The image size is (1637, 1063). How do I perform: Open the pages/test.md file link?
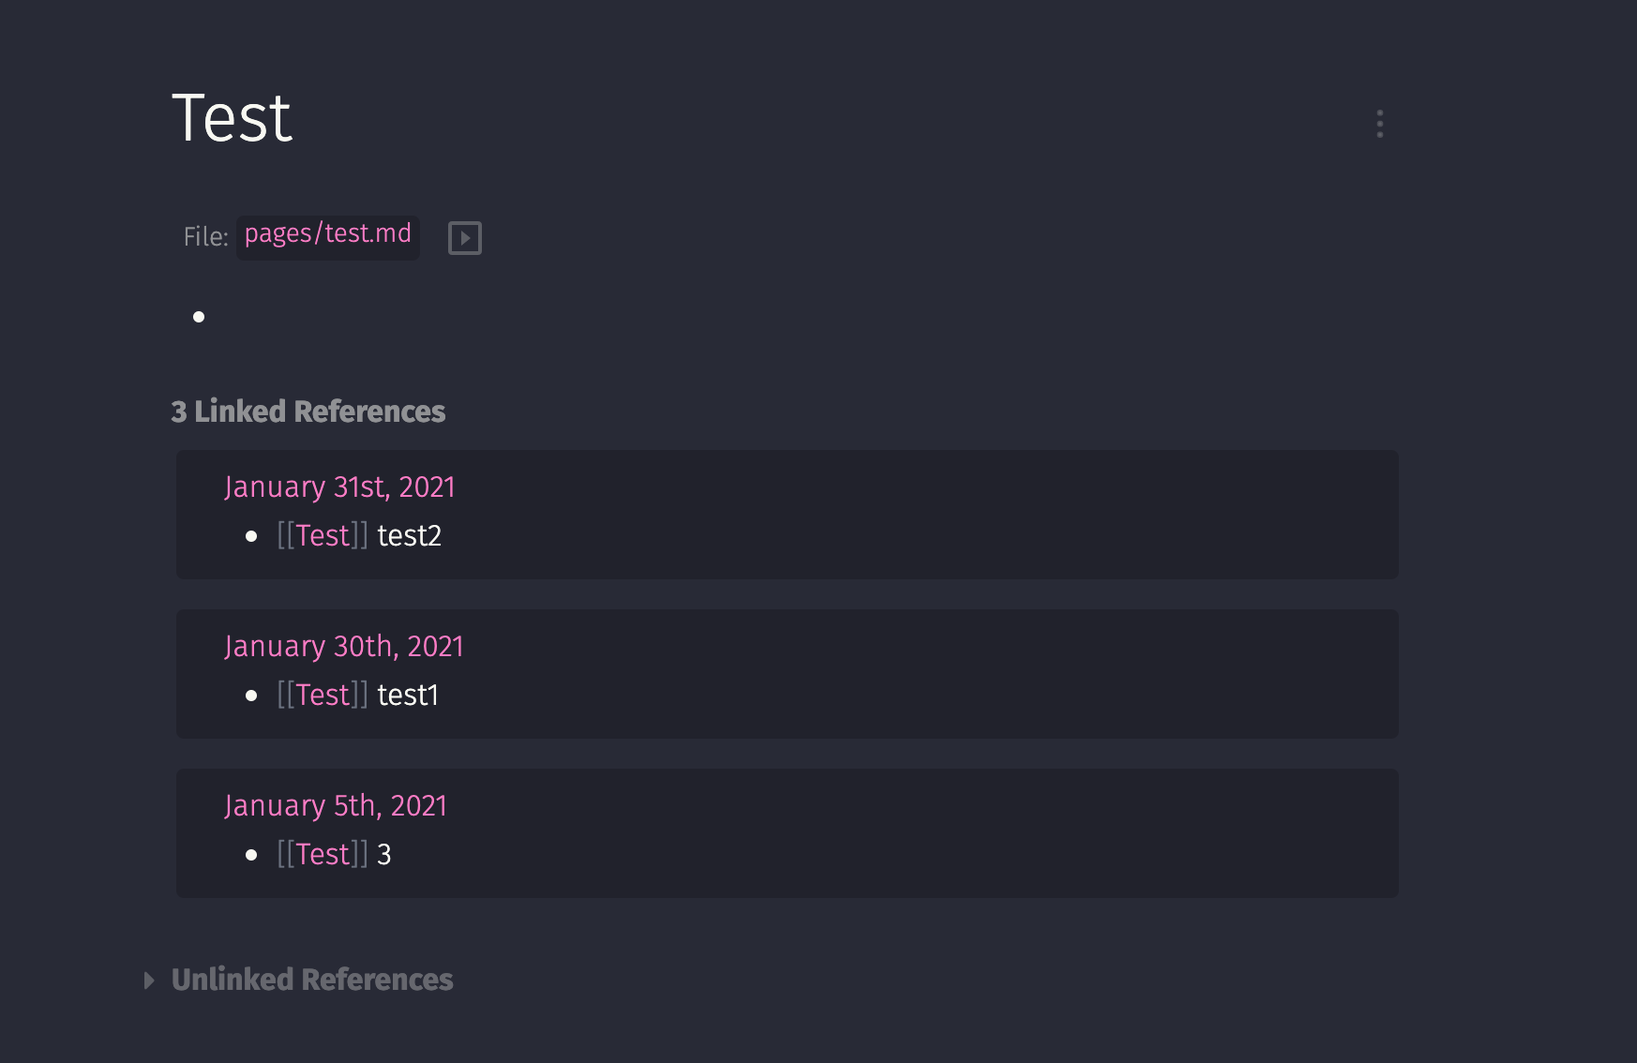click(x=327, y=234)
